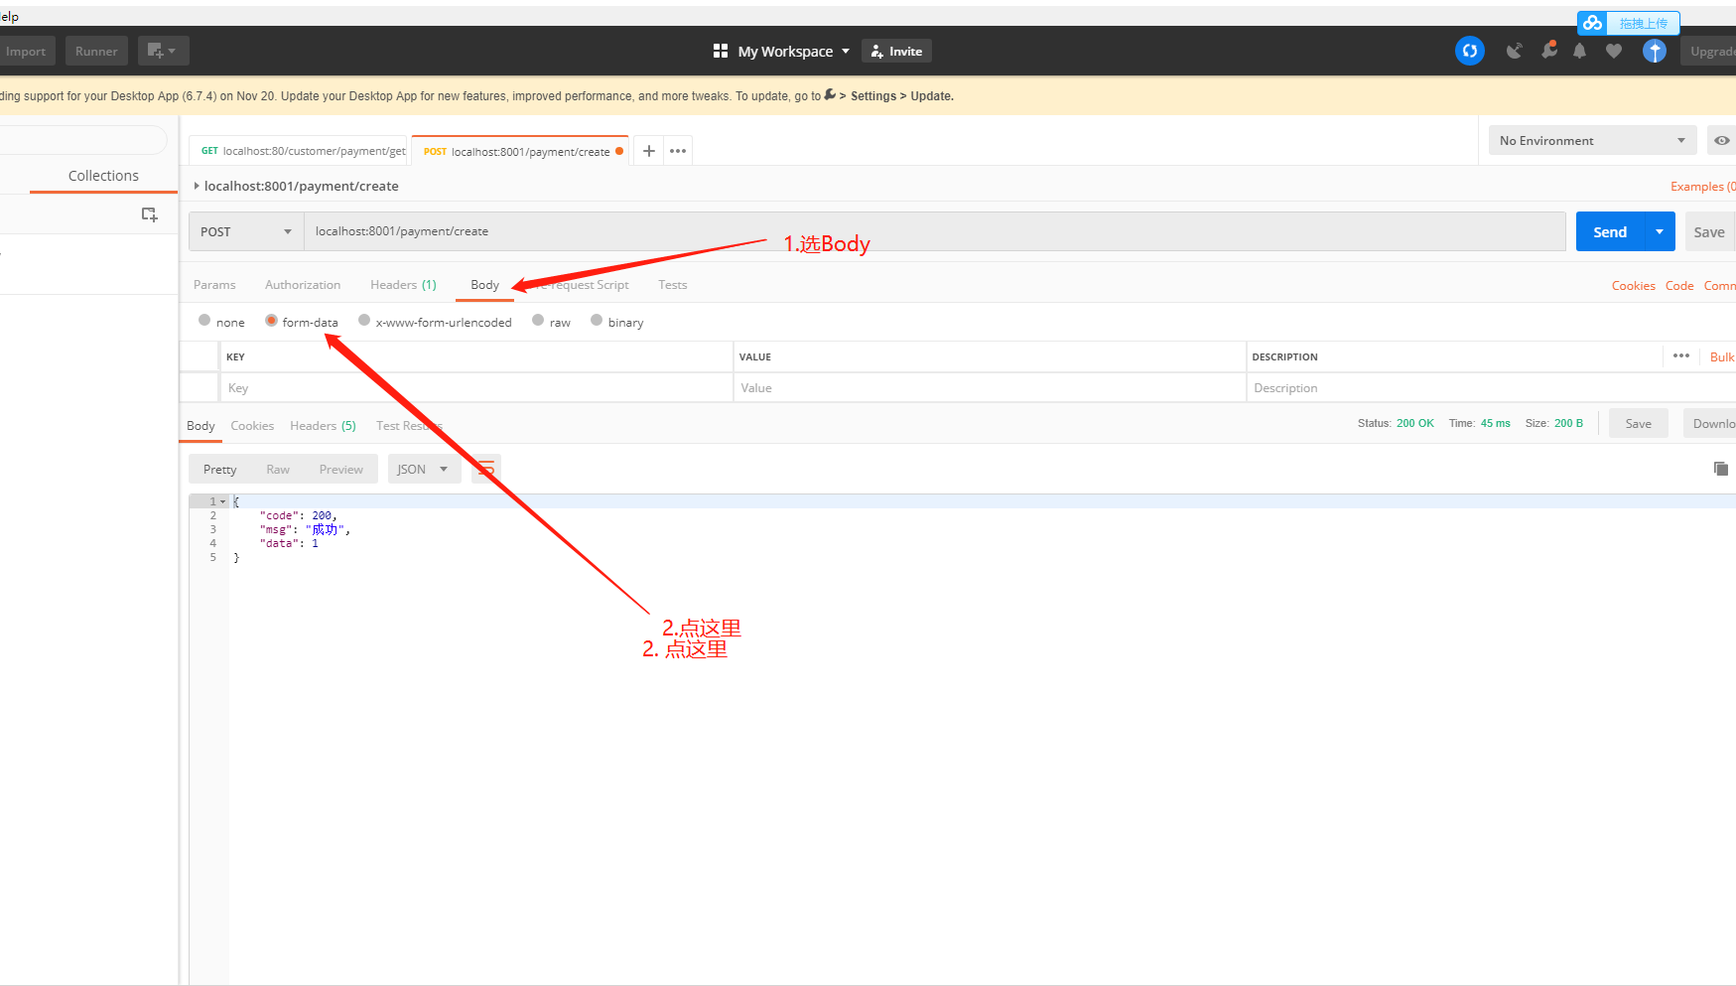
Task: Open three-dots column options in form-data table
Action: coord(1681,355)
